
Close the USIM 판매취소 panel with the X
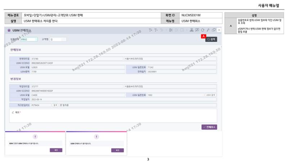pos(219,30)
